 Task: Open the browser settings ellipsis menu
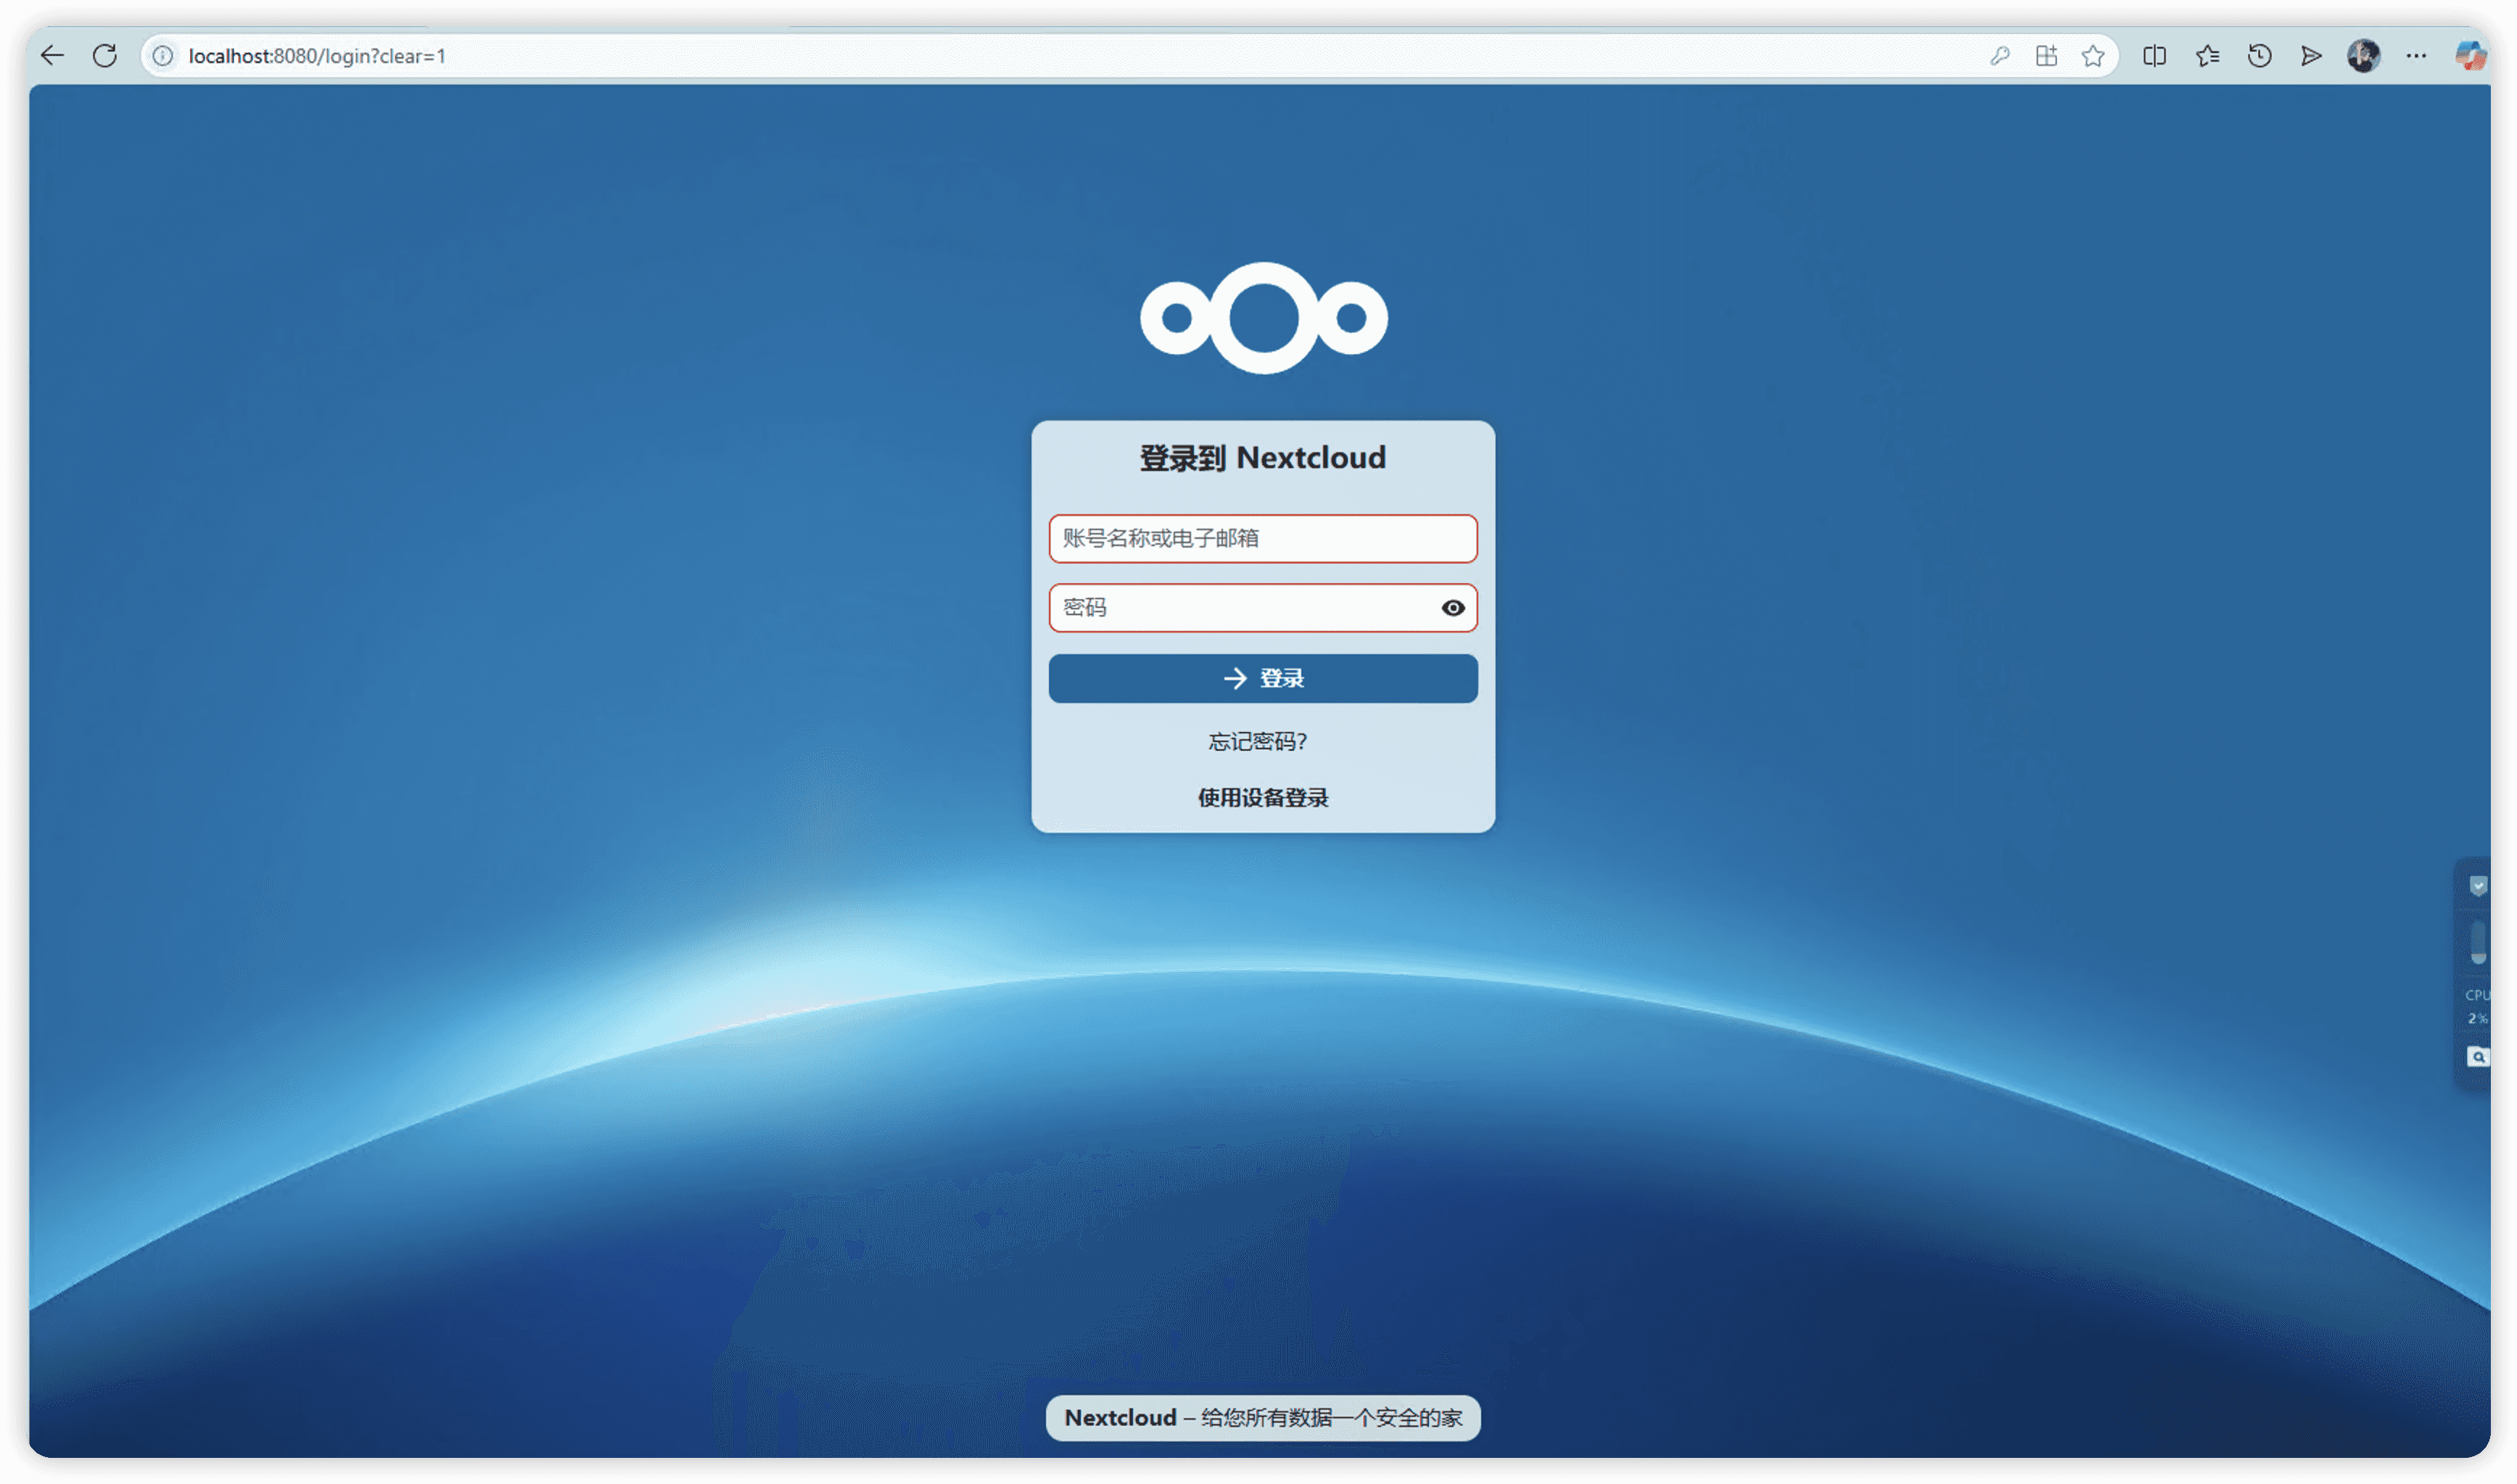2416,56
